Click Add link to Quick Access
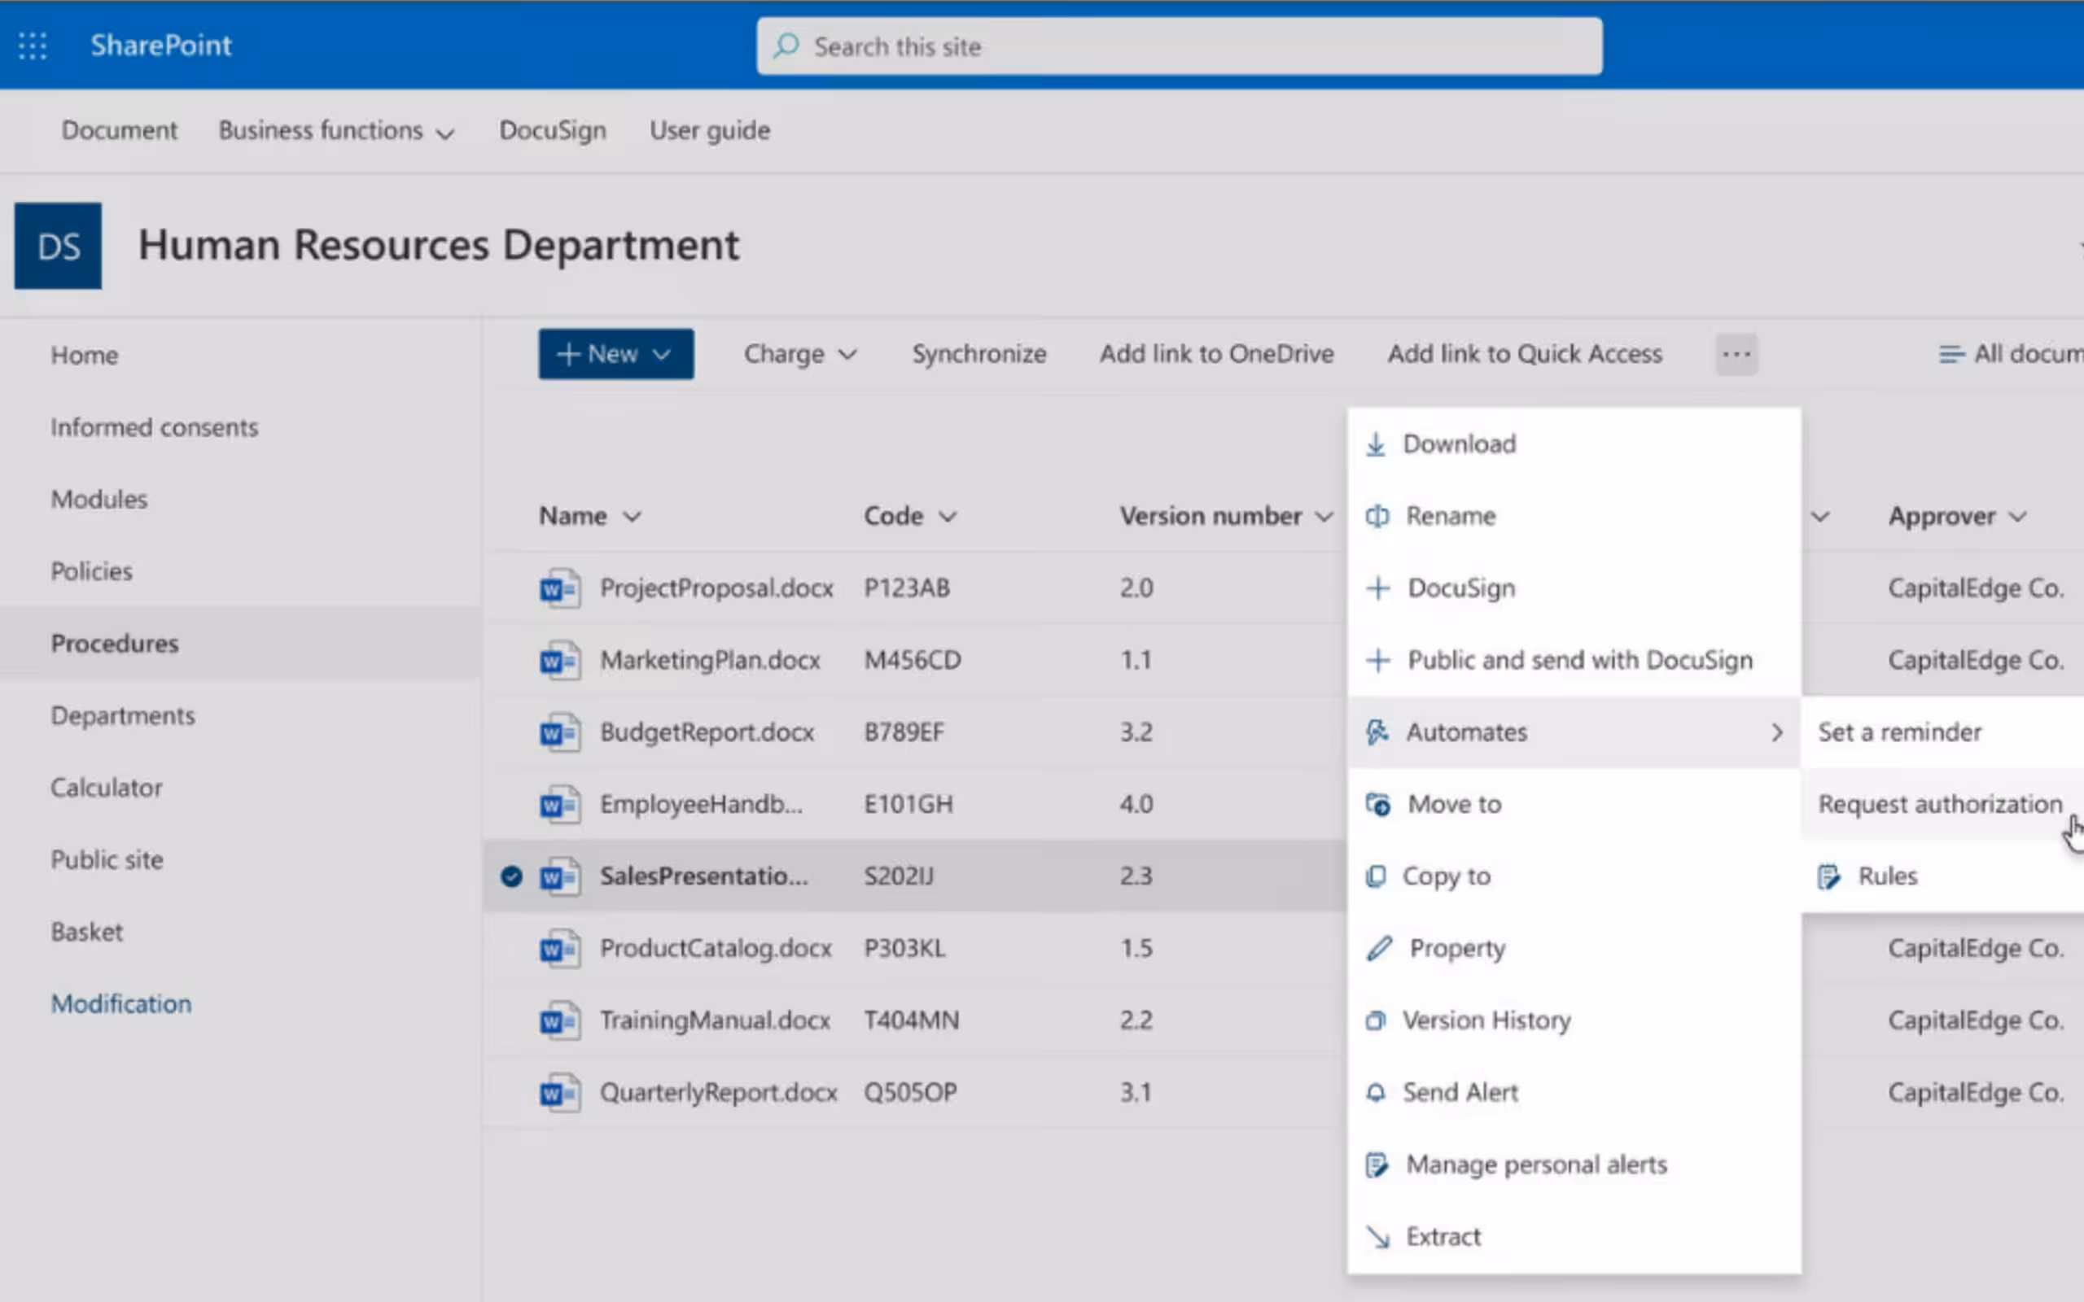 (1524, 354)
